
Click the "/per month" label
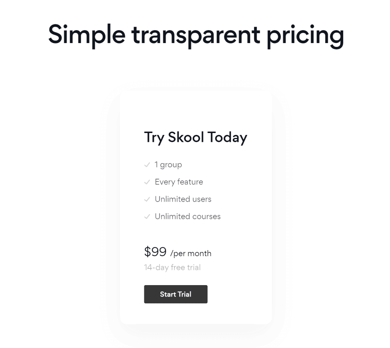point(191,253)
